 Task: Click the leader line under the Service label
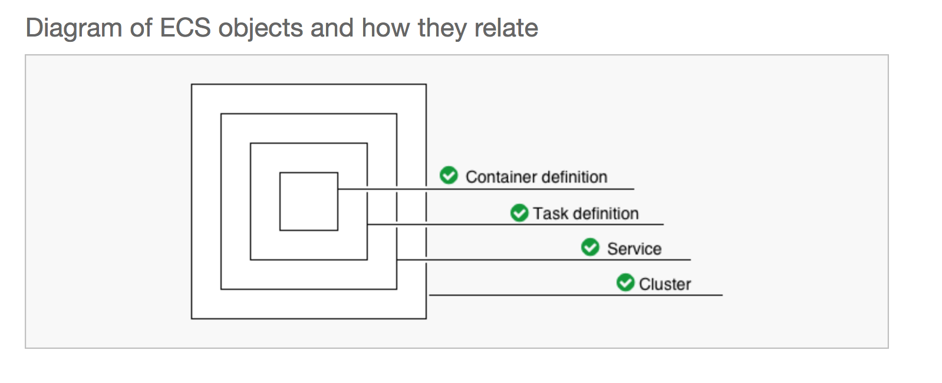click(589, 260)
